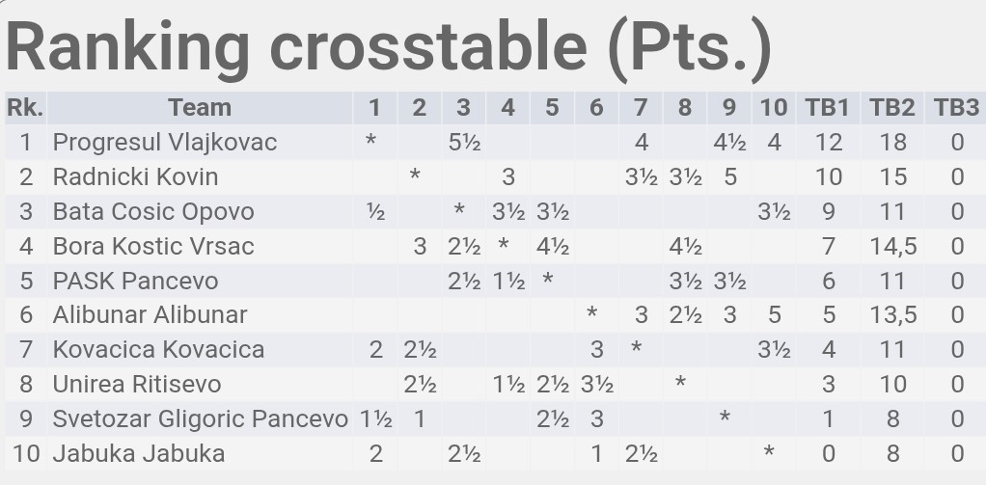Click Progresul's 5½ score against team 3

pos(464,143)
